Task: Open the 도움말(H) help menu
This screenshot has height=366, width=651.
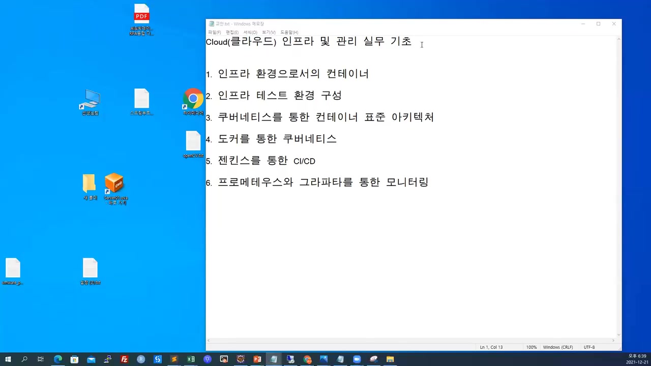Action: (x=288, y=32)
